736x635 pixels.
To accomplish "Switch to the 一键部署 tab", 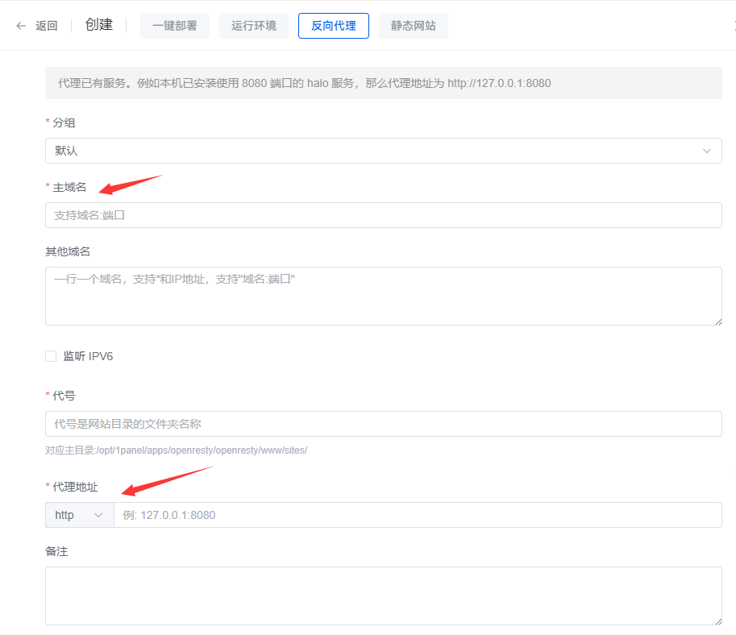I will (x=174, y=26).
